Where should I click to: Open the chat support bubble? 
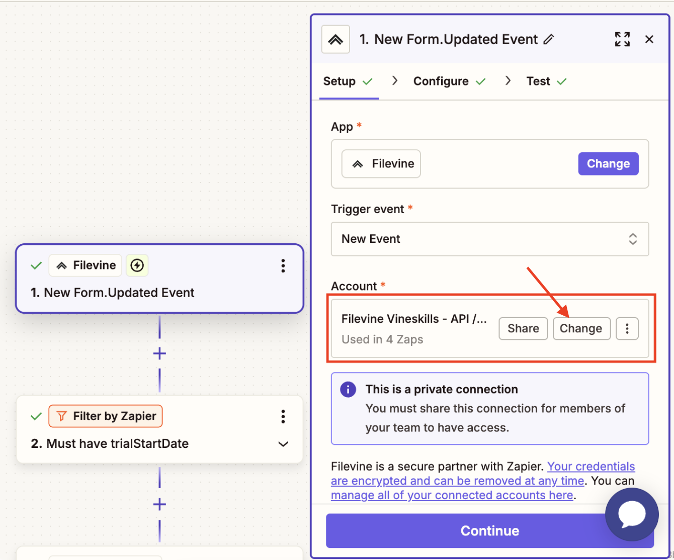[632, 514]
